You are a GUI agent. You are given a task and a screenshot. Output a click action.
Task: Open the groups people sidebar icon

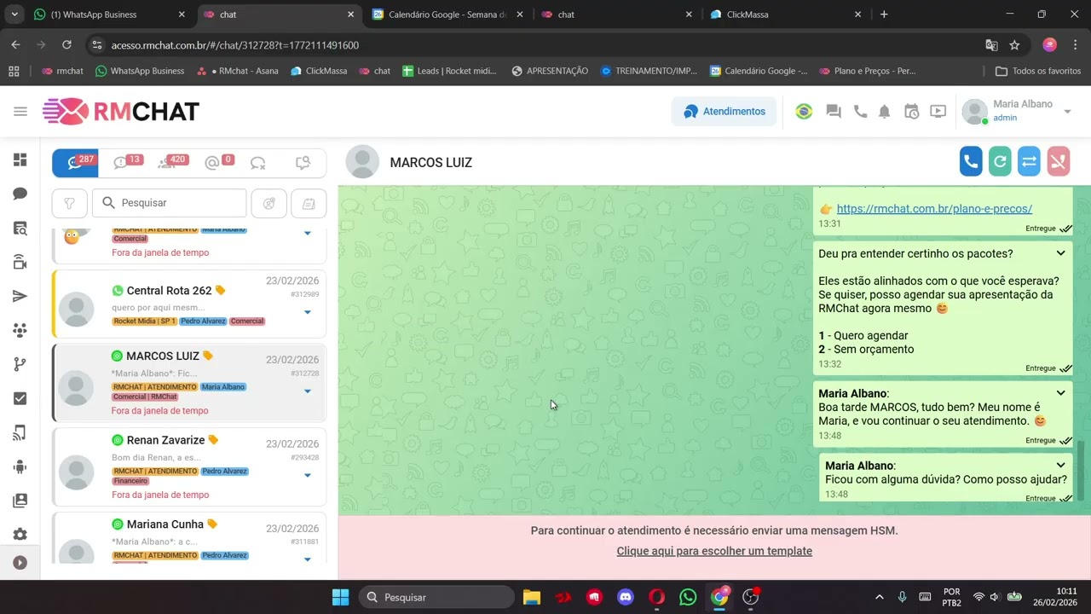20,330
